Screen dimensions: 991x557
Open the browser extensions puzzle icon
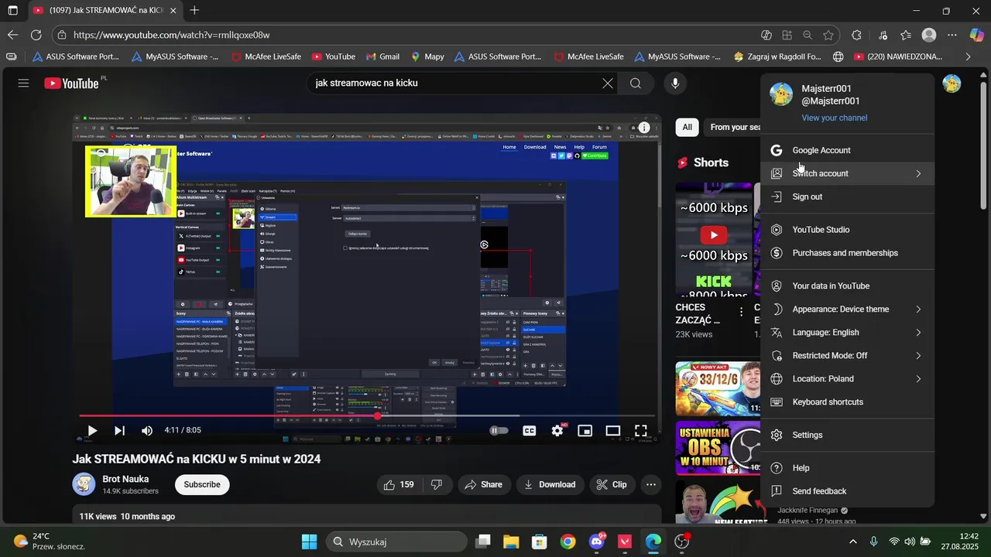coord(856,35)
